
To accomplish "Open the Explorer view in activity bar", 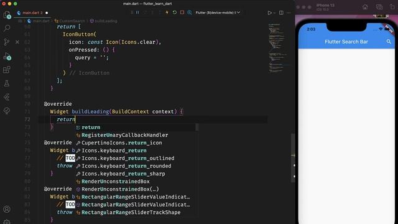I will pyautogui.click(x=7, y=15).
